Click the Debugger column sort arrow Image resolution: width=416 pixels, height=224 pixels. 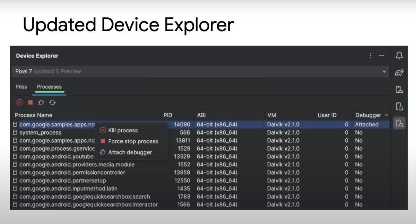point(386,115)
